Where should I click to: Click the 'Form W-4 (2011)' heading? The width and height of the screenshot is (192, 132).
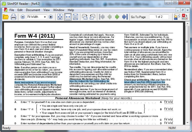[35, 36]
